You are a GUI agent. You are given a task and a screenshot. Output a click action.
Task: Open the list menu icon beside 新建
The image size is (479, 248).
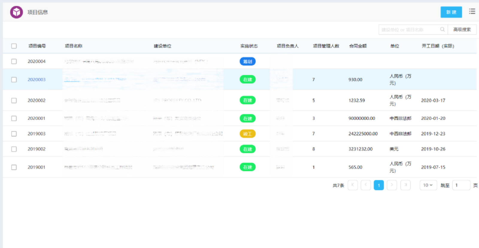tap(472, 11)
